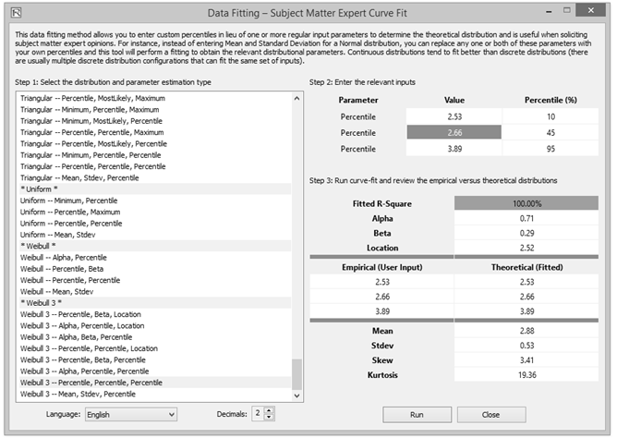Select Triangular -- Minimum, Percentile, Percentile
This screenshot has width=617, height=438.
coord(155,155)
